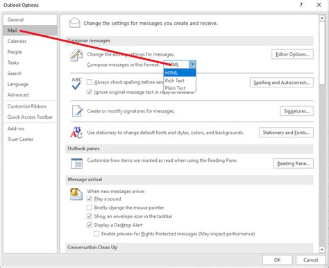Click the 'When new messages arrive:' label
329x268 pixels.
(116, 191)
